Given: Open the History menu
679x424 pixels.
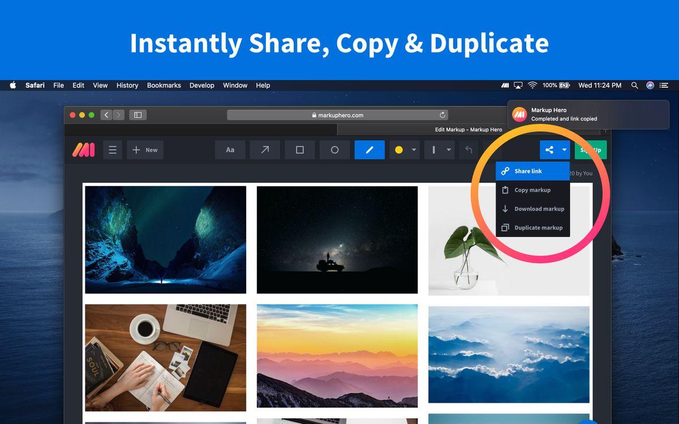Looking at the screenshot, I should pos(127,85).
